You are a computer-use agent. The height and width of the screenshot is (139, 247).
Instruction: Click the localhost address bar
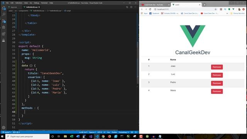click(185, 9)
